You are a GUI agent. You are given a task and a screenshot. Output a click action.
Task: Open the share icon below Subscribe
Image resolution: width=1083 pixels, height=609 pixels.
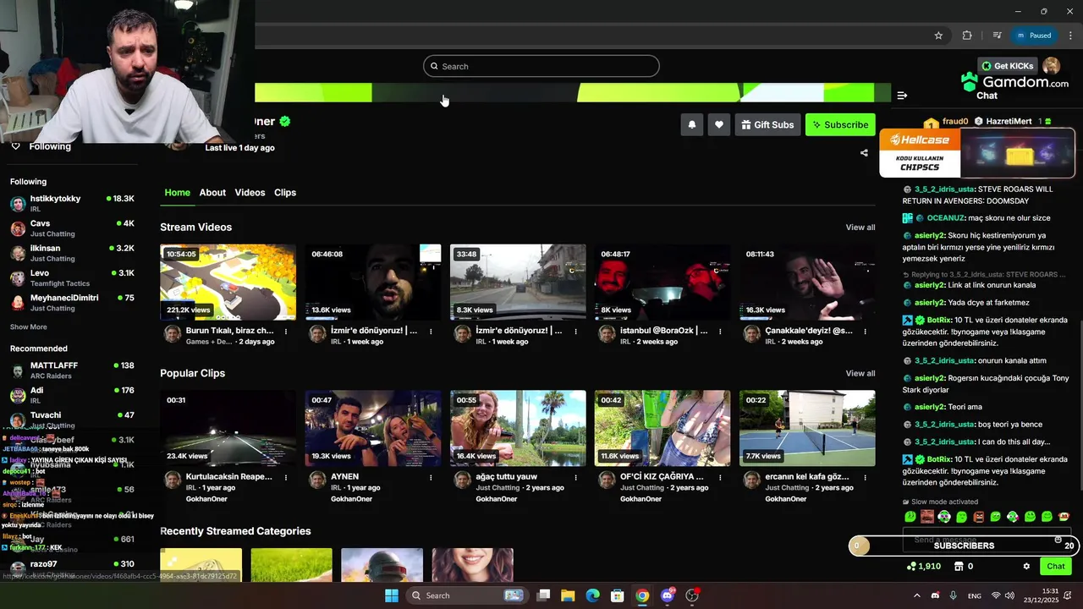pyautogui.click(x=864, y=153)
